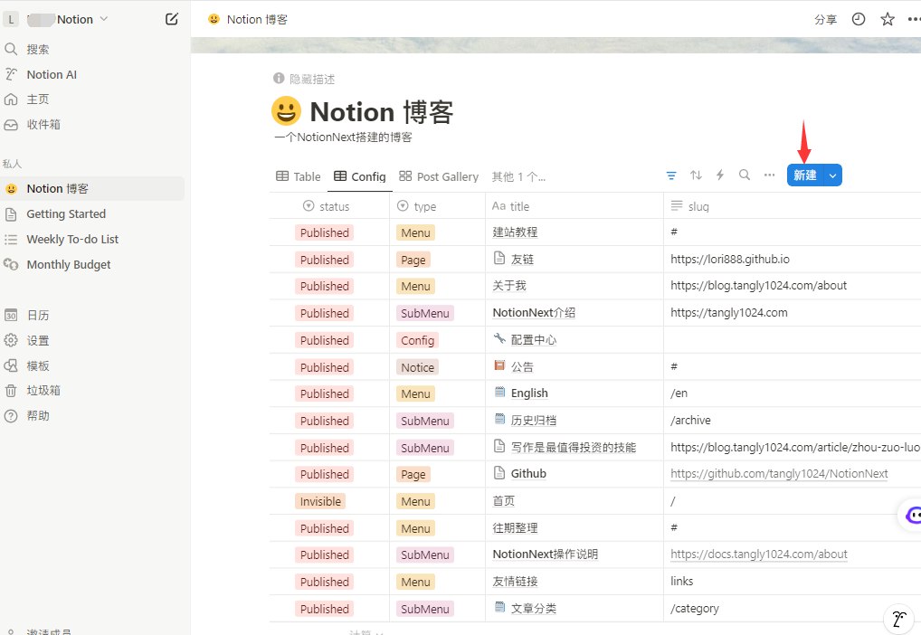The image size is (921, 635).
Task: Open the trash bin icon
Action: (11, 391)
